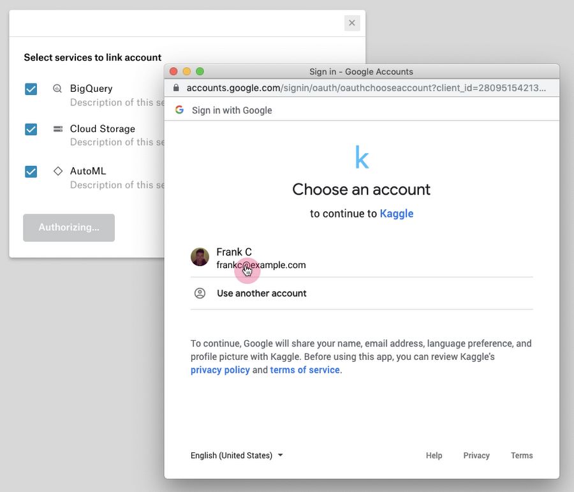574x492 pixels.
Task: Click the person icon beside Use another account
Action: pyautogui.click(x=200, y=294)
